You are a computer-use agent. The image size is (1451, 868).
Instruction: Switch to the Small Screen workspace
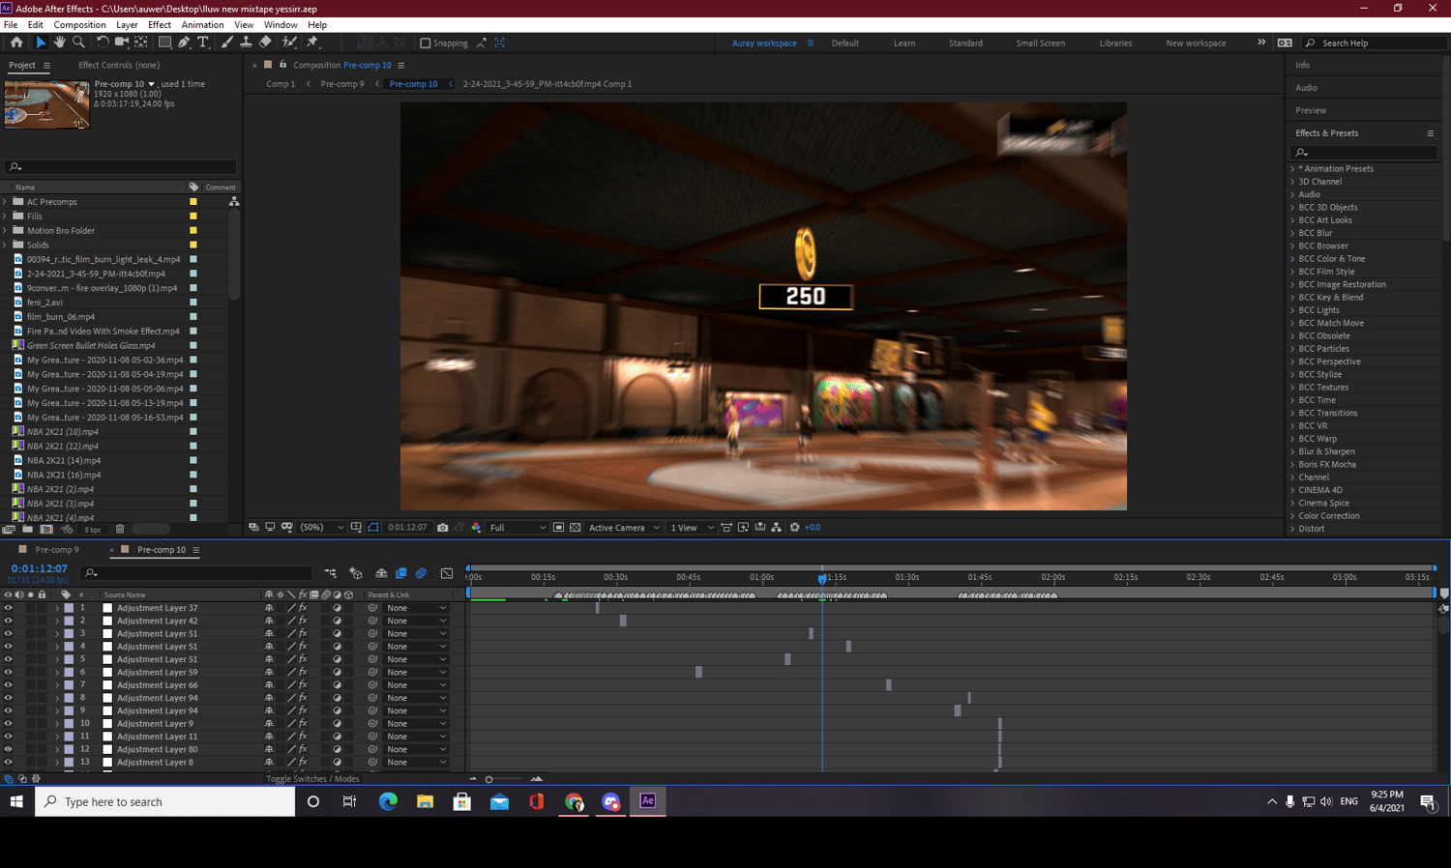point(1040,43)
